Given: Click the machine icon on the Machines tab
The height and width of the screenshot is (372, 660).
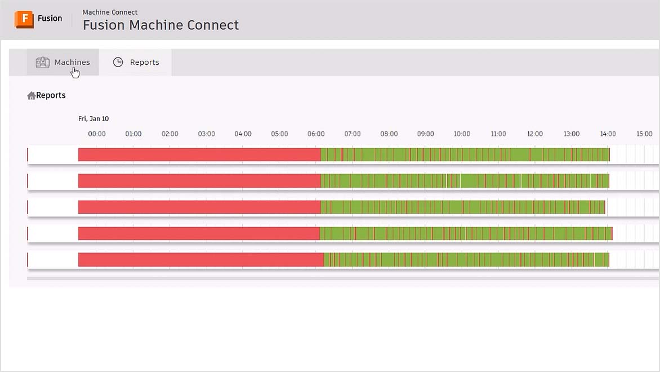Looking at the screenshot, I should (43, 62).
